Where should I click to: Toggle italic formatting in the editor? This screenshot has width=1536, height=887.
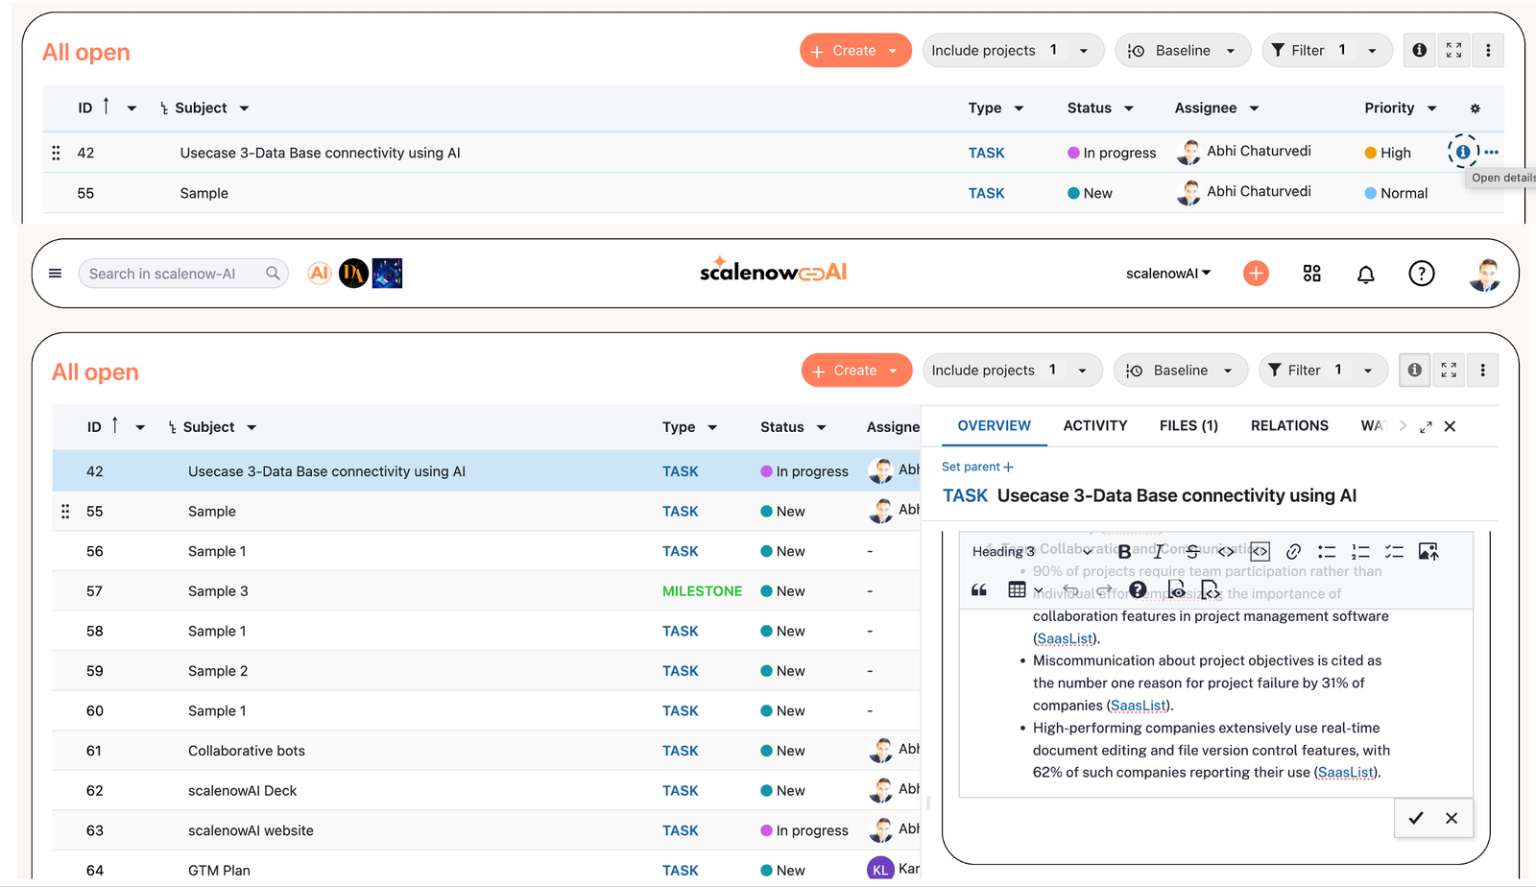(x=1159, y=551)
